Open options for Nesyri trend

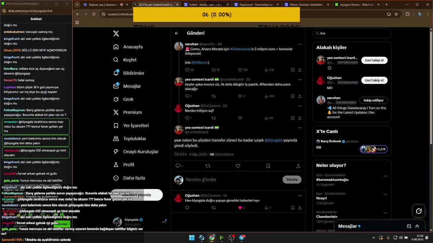click(x=385, y=194)
